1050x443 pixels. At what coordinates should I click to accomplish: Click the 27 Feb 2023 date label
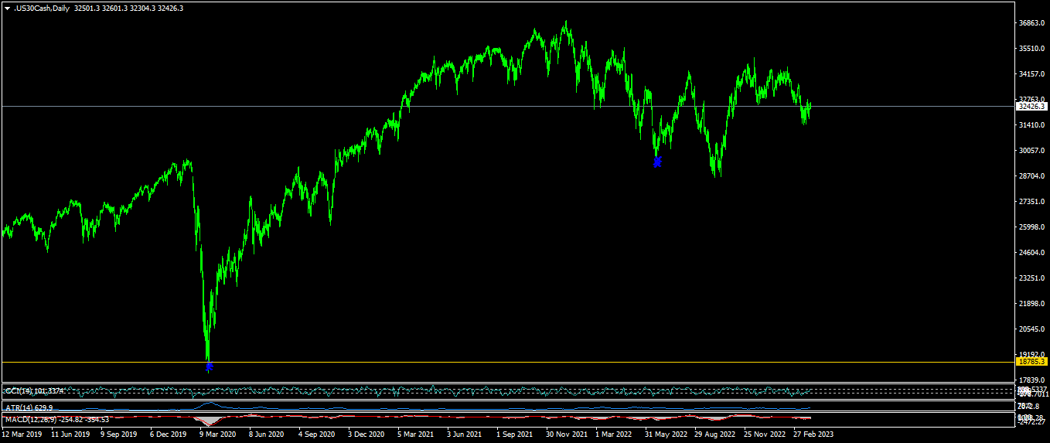pos(814,434)
